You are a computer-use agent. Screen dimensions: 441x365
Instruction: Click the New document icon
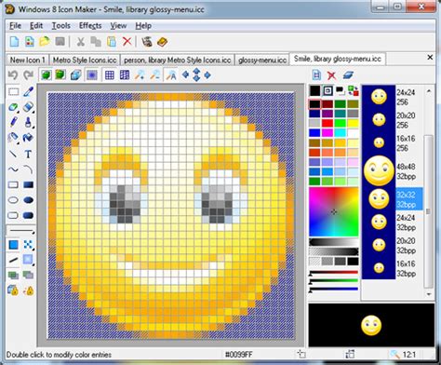tap(14, 41)
